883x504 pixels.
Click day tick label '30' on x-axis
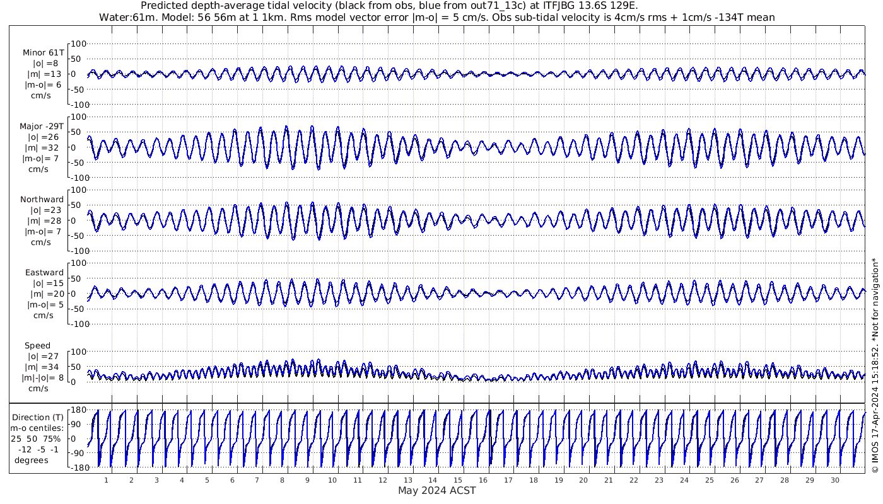834,480
